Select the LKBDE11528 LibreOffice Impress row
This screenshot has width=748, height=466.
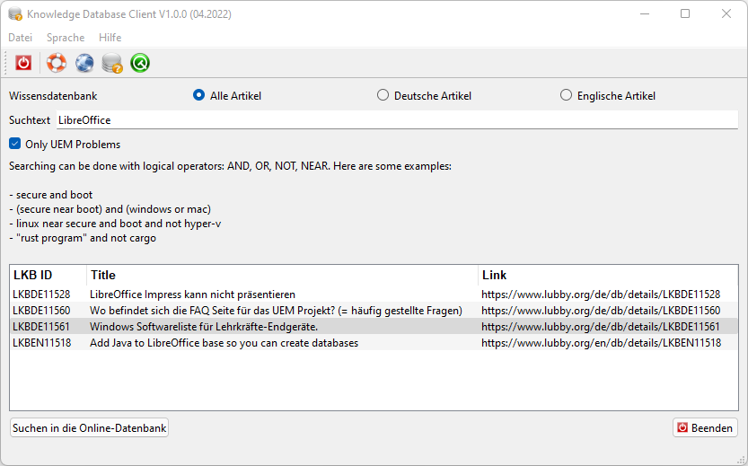[x=374, y=295]
